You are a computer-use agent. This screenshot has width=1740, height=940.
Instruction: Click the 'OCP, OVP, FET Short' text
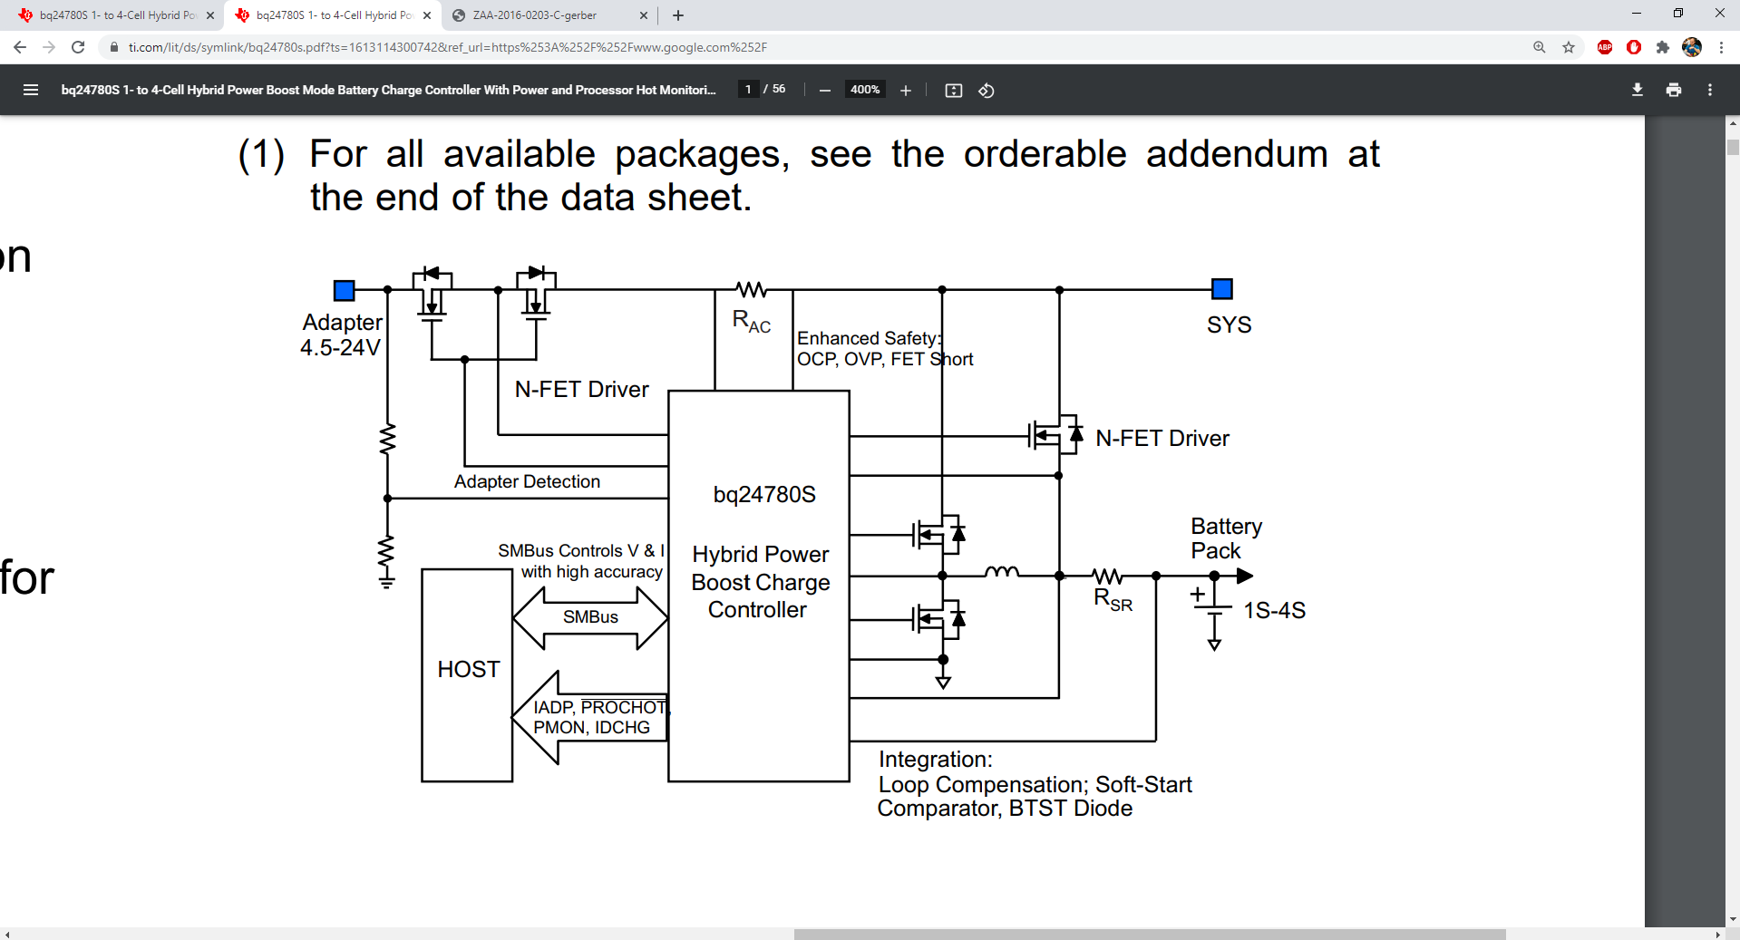[x=885, y=359]
